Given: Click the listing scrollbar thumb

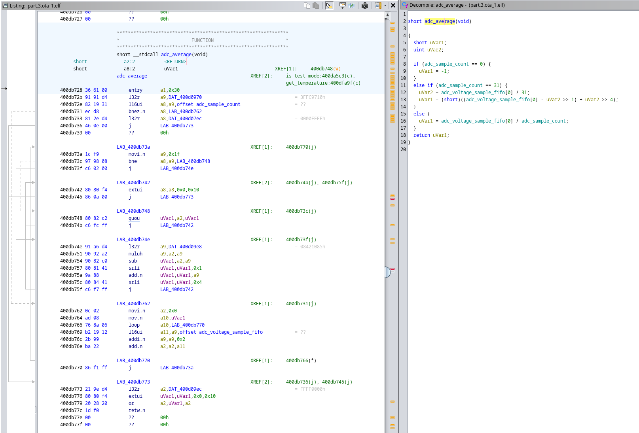Looking at the screenshot, I should click(x=387, y=272).
